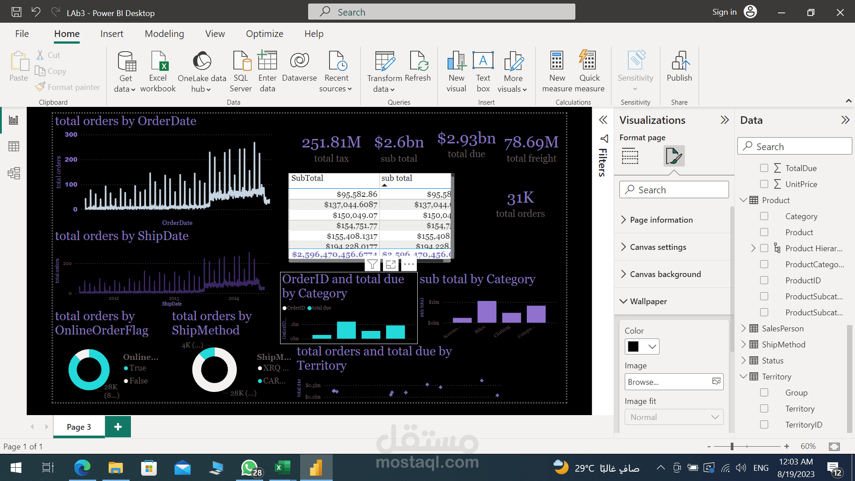The image size is (855, 481).
Task: Open the File menu
Action: click(x=22, y=34)
